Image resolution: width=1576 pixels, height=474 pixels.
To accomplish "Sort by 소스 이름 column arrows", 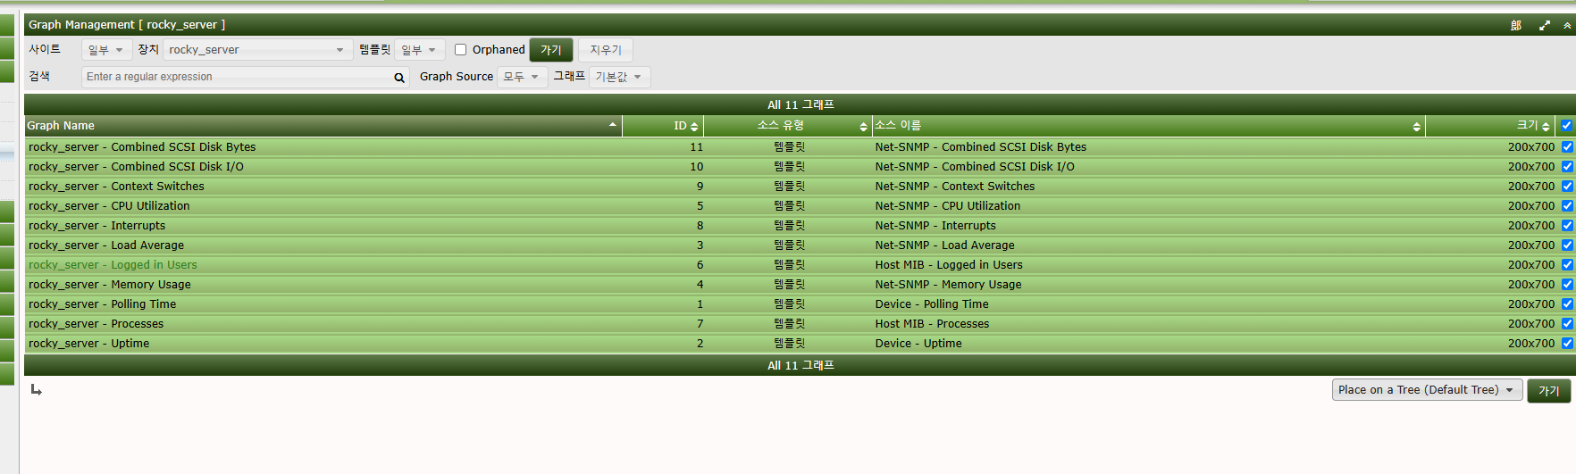I will 1416,127.
